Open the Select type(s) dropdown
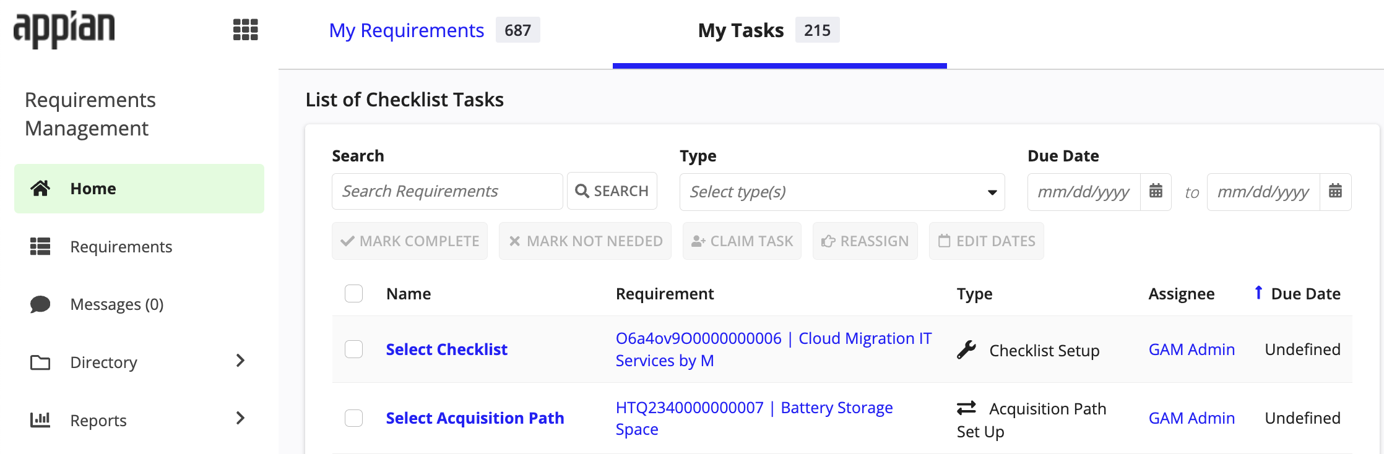 point(842,192)
